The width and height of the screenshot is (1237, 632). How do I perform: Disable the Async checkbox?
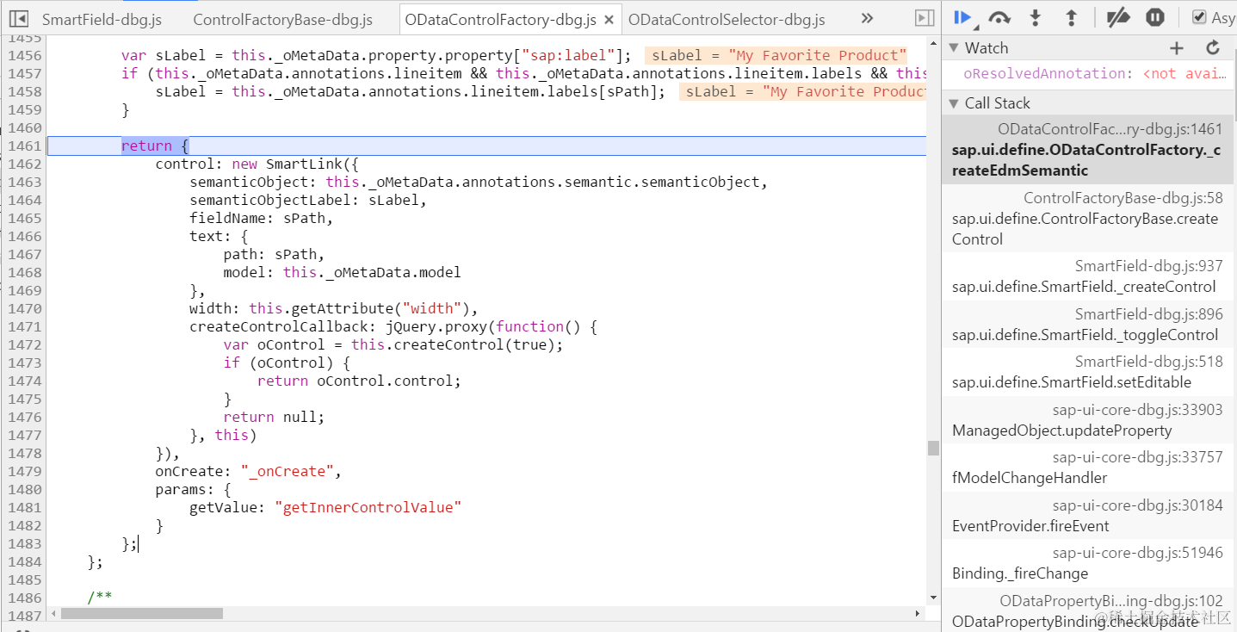coord(1199,17)
